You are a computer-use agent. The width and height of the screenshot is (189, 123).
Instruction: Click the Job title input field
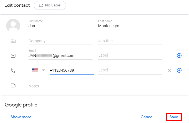coord(130,41)
